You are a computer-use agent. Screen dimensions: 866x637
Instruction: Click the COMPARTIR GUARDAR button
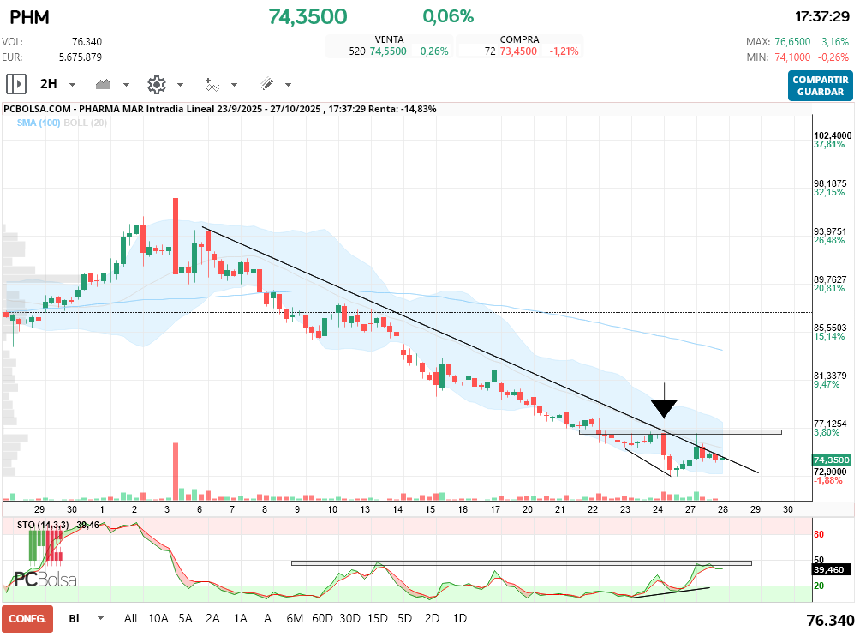click(820, 86)
